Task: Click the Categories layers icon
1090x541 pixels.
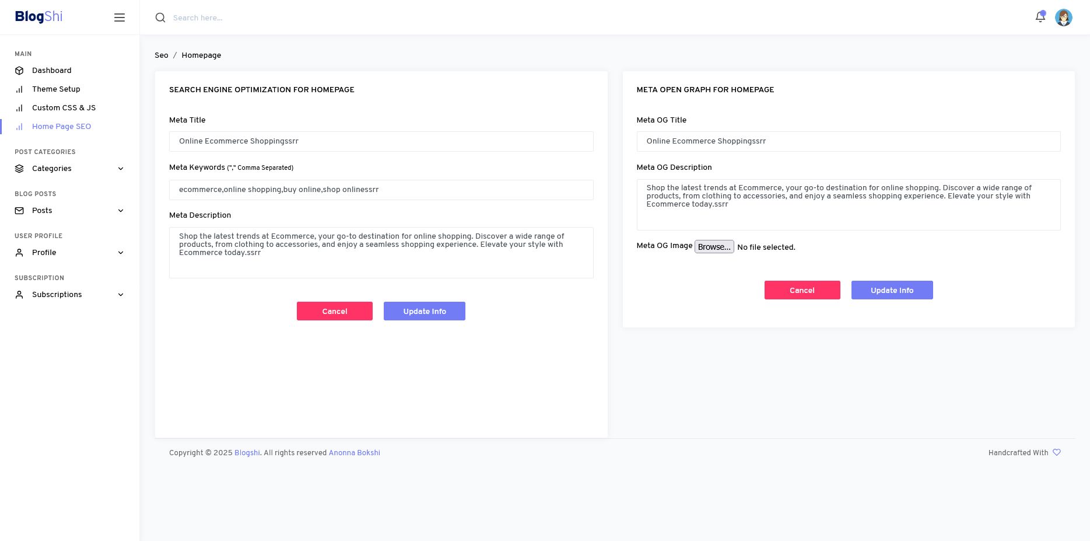Action: point(19,169)
